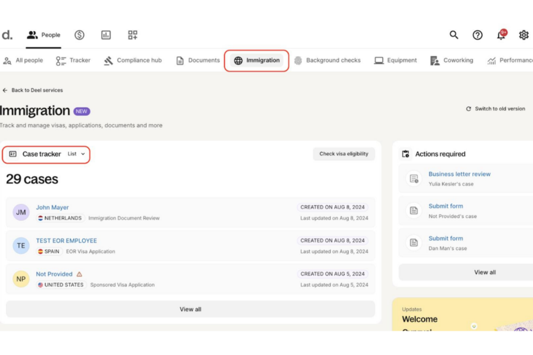View all cases in Case tracker
This screenshot has height=355, width=533.
191,309
